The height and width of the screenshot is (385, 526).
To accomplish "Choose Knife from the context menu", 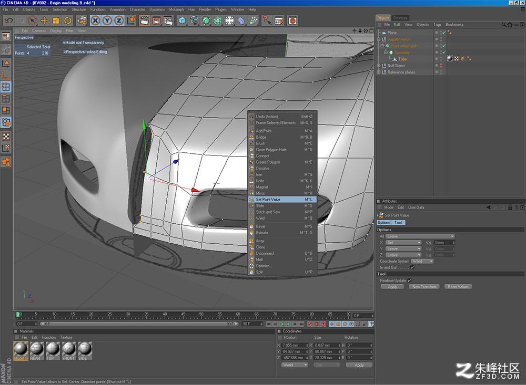I will (282, 181).
